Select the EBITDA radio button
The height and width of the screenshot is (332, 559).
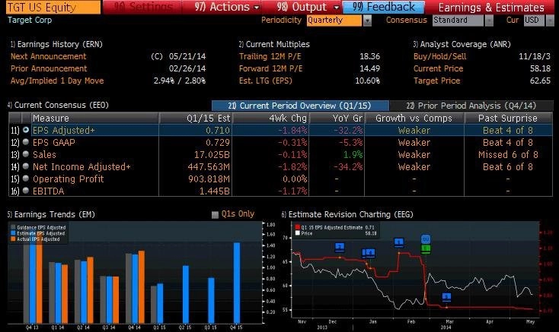point(26,191)
